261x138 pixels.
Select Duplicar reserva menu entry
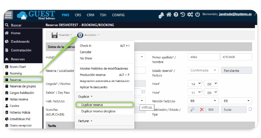(x=92, y=105)
